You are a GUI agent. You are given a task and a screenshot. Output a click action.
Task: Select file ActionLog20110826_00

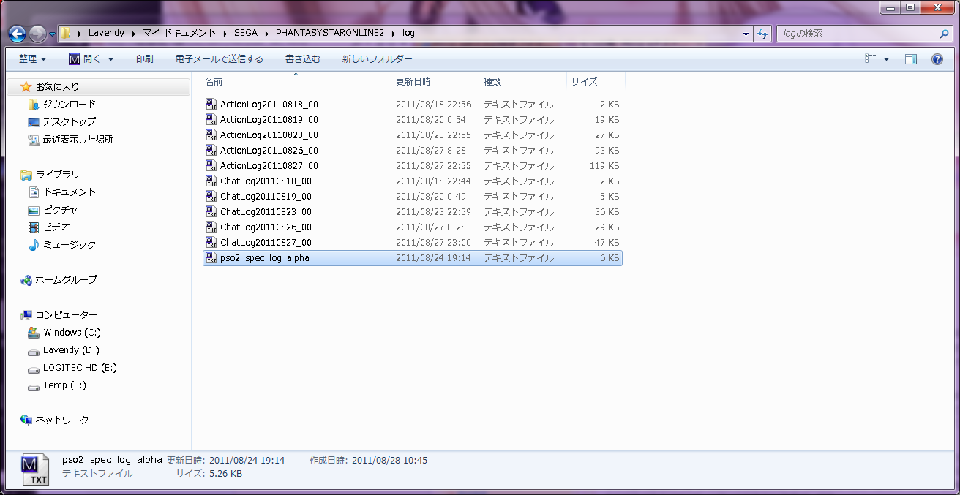click(413, 150)
